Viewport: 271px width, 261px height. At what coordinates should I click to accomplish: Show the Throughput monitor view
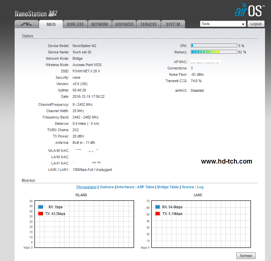pos(86,187)
